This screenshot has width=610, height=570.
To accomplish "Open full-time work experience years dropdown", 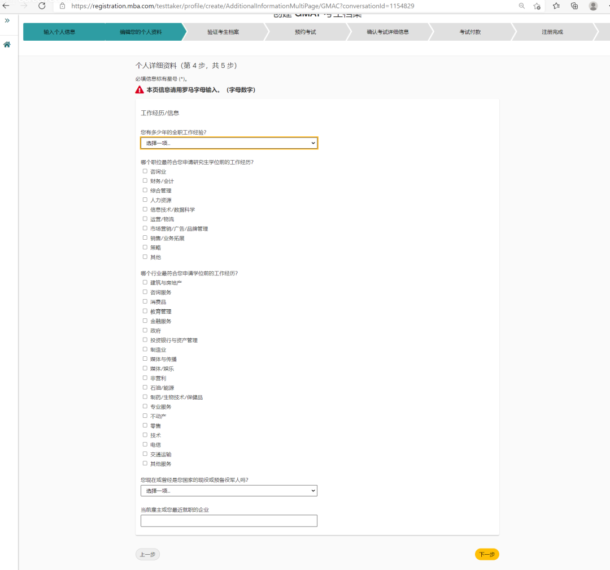I will pyautogui.click(x=229, y=143).
